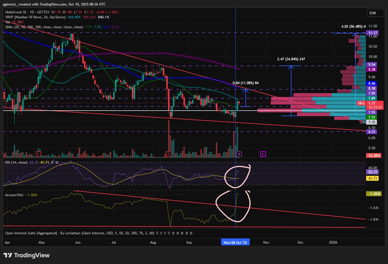Click the 8.38 price axis label
Screen dimensions: 388x264
point(372,88)
